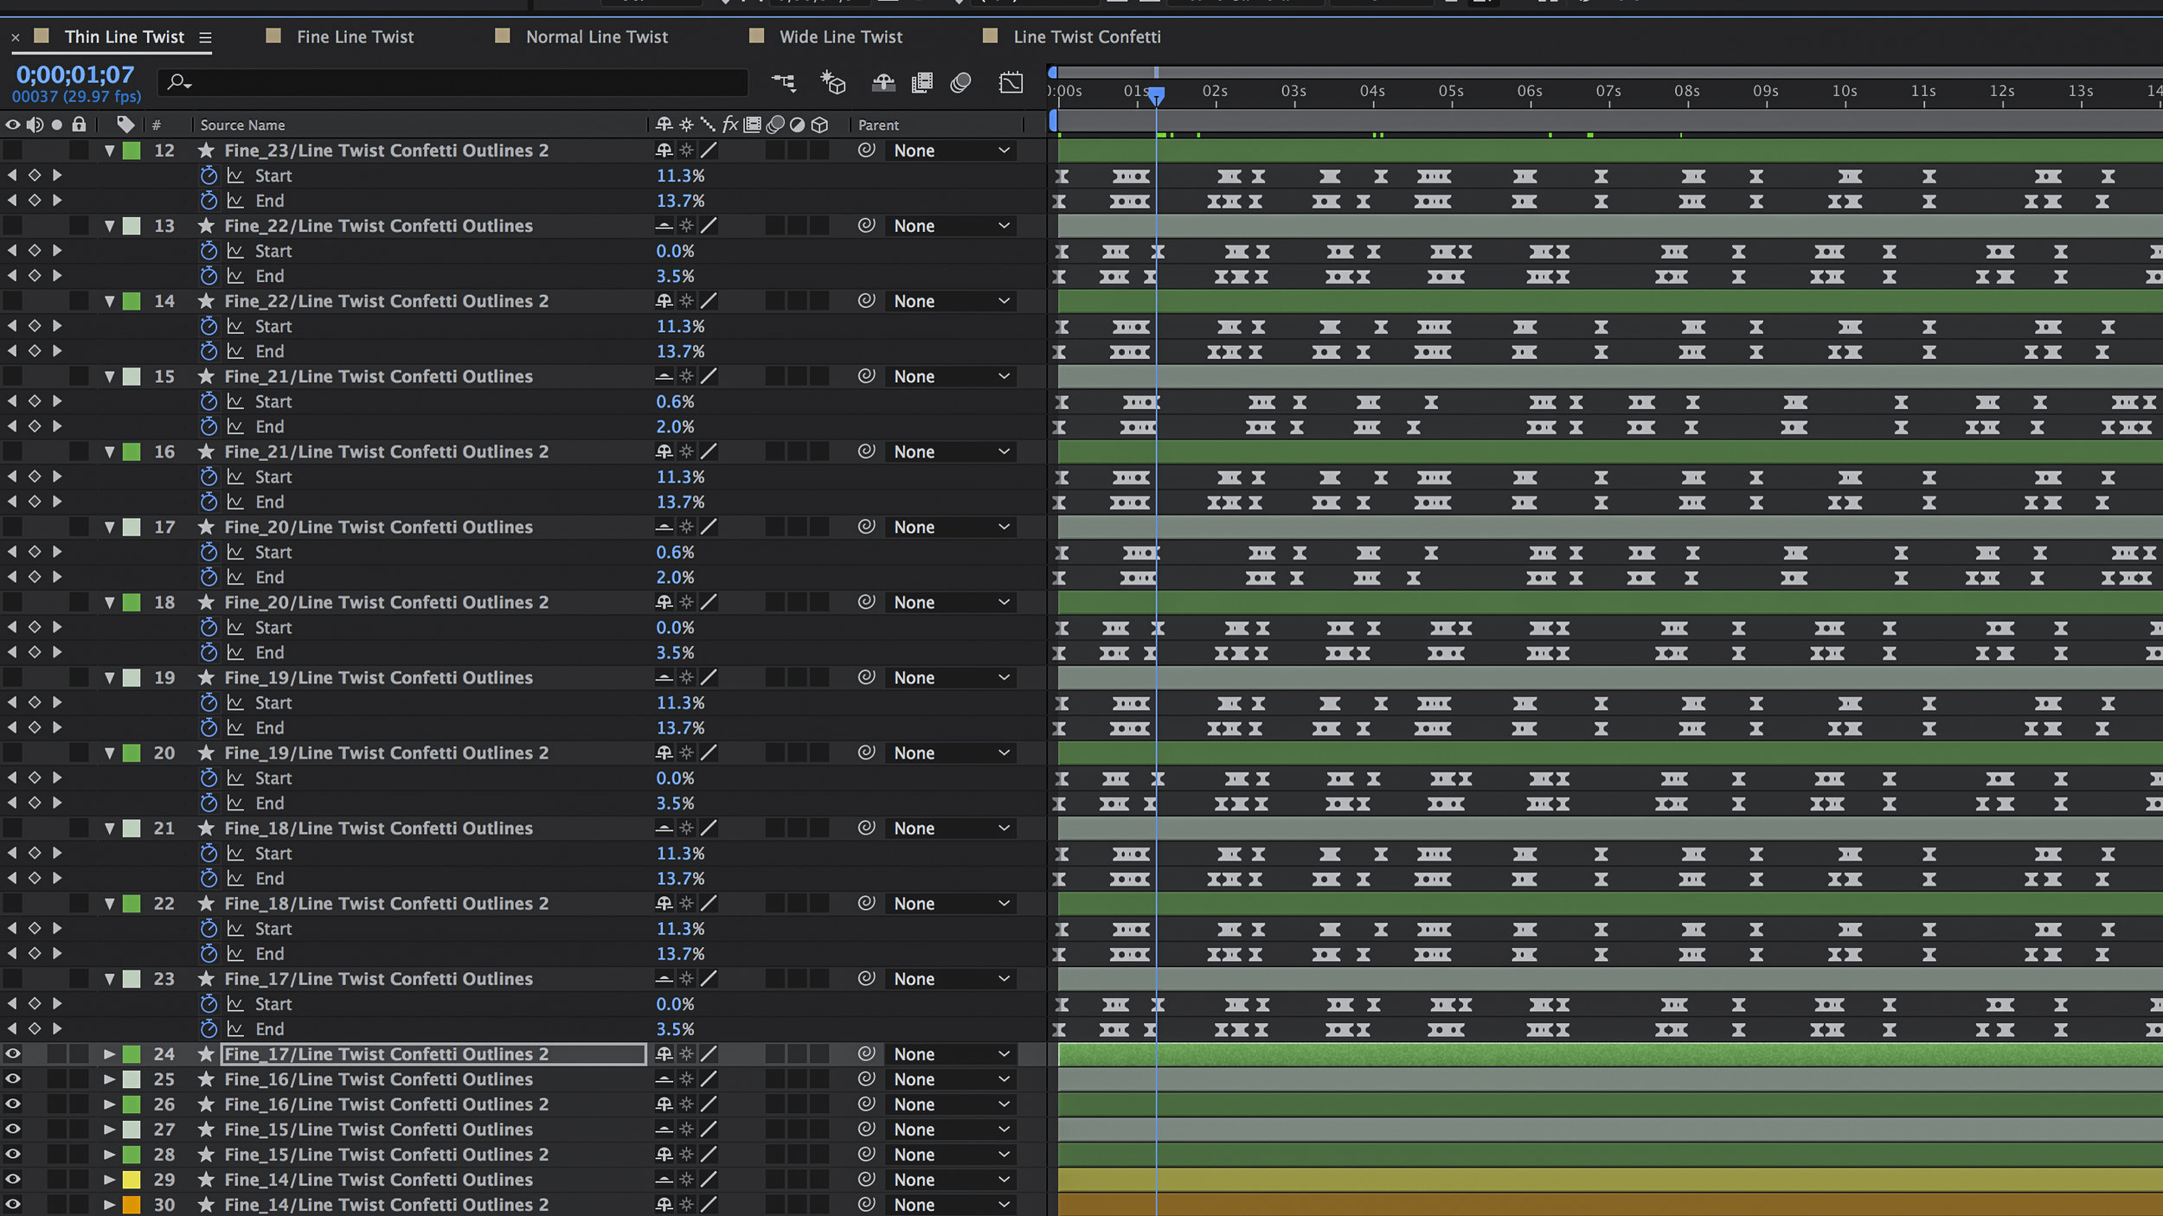Click stopwatch for End on layer 22
The height and width of the screenshot is (1216, 2163).
tap(209, 954)
